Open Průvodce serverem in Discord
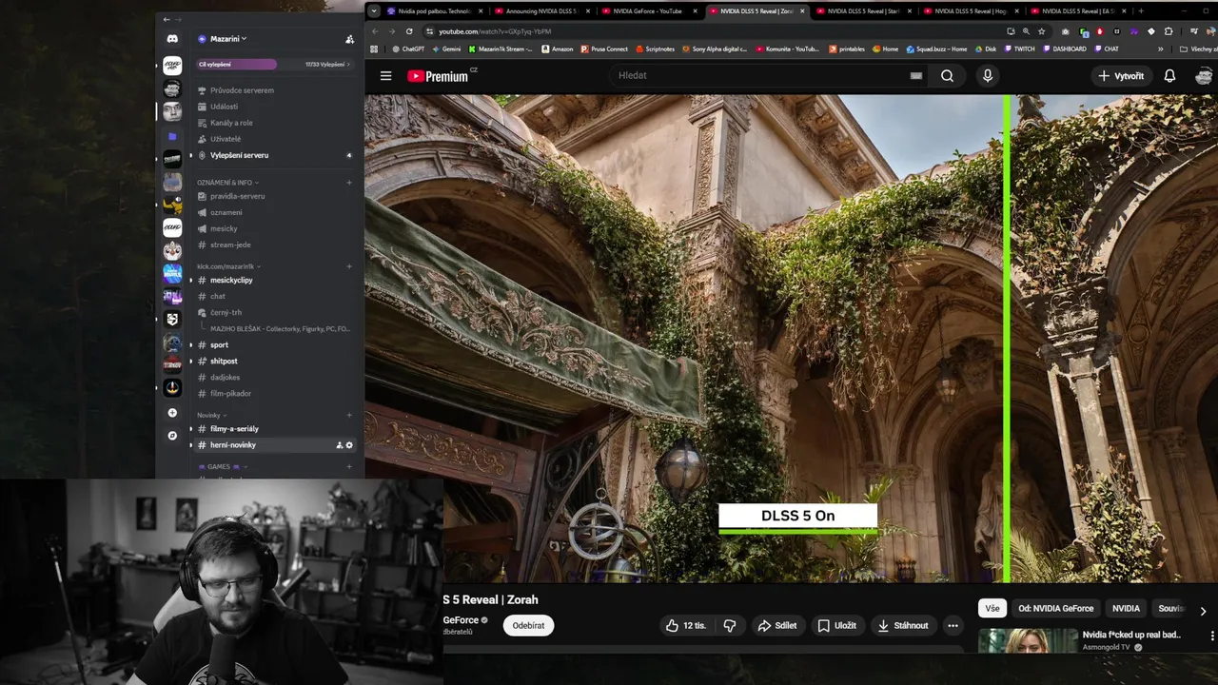The height and width of the screenshot is (685, 1218). (242, 90)
